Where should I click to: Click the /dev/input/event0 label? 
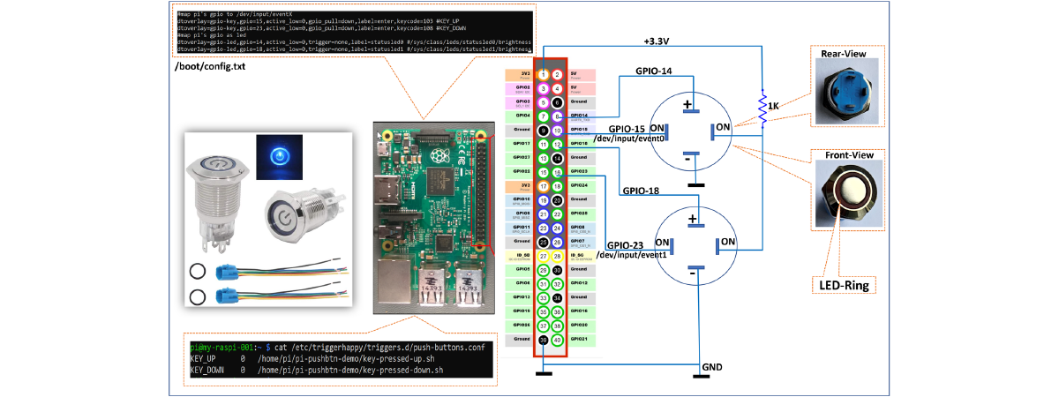(x=632, y=138)
